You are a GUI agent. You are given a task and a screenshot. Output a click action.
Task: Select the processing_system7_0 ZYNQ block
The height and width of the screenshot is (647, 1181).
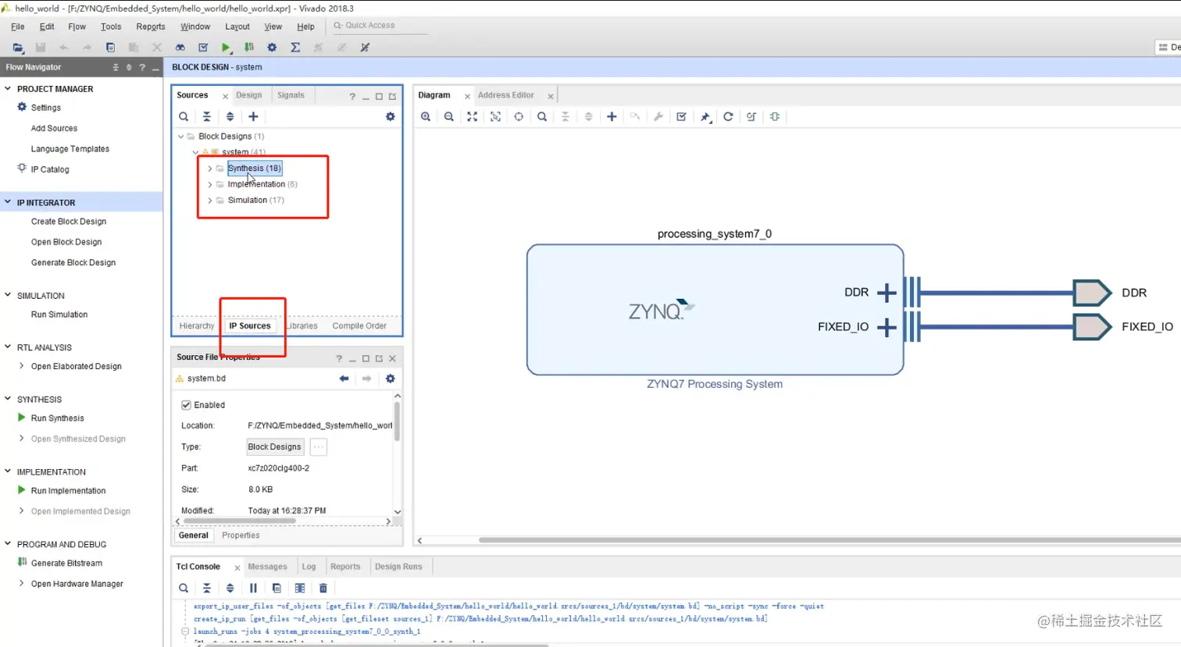pyautogui.click(x=715, y=310)
